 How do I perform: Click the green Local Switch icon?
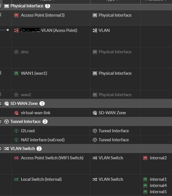point(16,179)
